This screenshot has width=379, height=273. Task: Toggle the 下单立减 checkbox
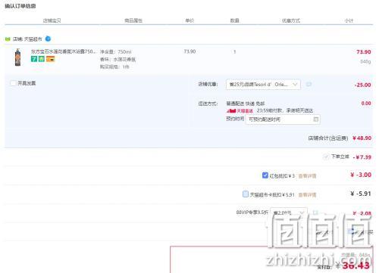[x=325, y=157]
